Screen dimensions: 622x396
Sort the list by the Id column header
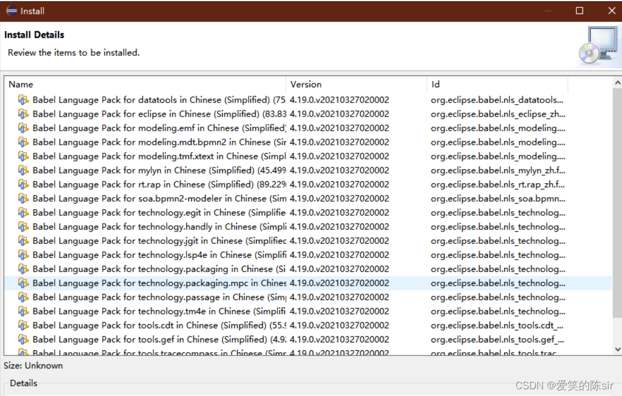point(497,84)
